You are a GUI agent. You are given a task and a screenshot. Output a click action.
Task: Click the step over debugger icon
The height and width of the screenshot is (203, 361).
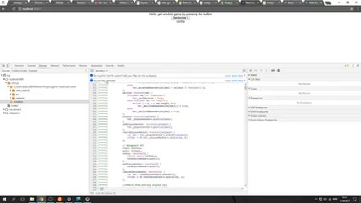pos(256,70)
